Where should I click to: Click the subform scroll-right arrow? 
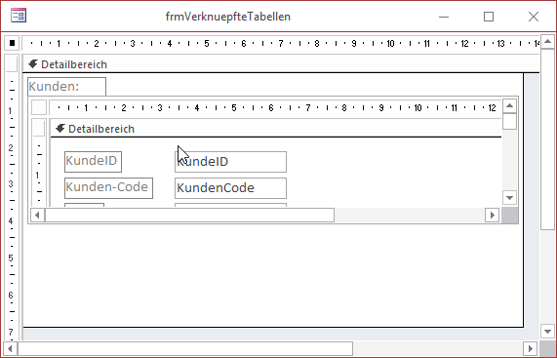[493, 215]
